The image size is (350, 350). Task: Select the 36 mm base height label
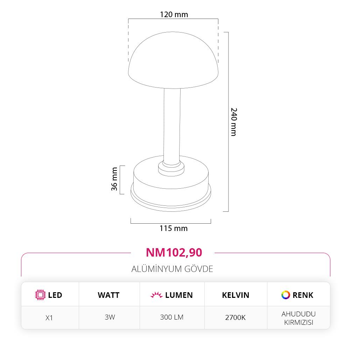tap(114, 179)
